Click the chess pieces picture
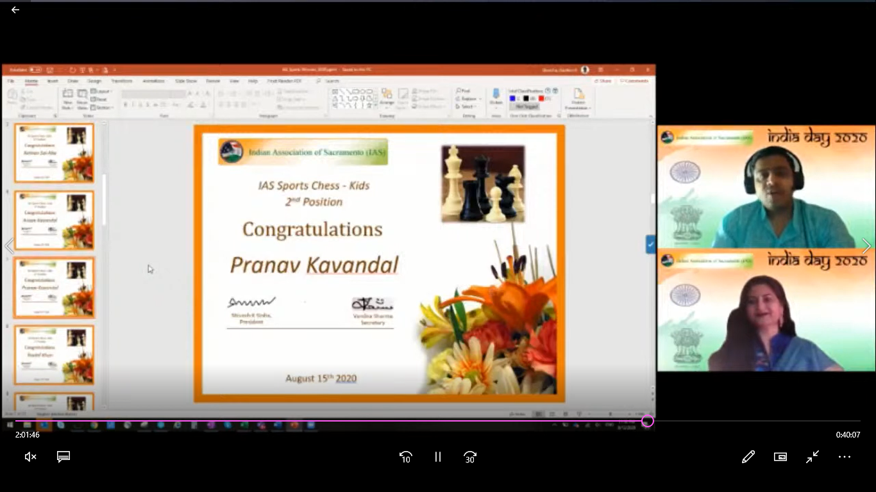The image size is (876, 492). pyautogui.click(x=483, y=184)
